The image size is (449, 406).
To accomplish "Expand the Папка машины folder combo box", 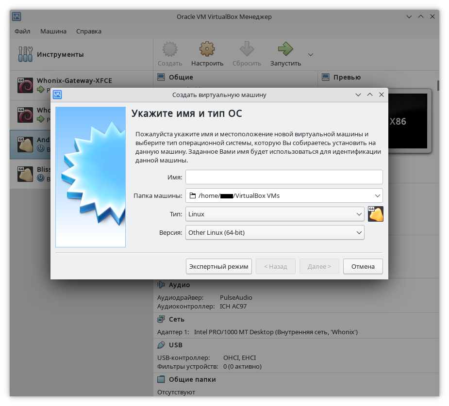I will (x=378, y=195).
